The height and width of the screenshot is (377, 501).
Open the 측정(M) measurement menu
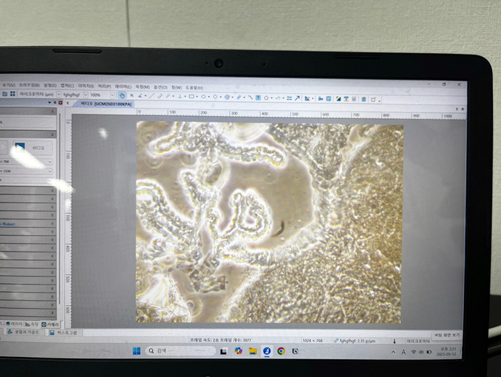click(143, 87)
